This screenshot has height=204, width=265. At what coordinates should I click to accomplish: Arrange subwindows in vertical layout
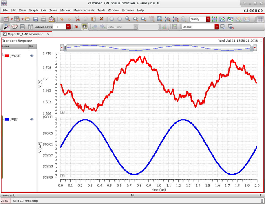click(31, 27)
